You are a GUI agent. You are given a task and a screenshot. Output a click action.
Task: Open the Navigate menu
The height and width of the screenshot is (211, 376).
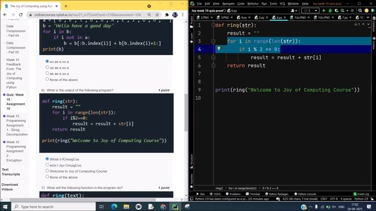point(229,4)
